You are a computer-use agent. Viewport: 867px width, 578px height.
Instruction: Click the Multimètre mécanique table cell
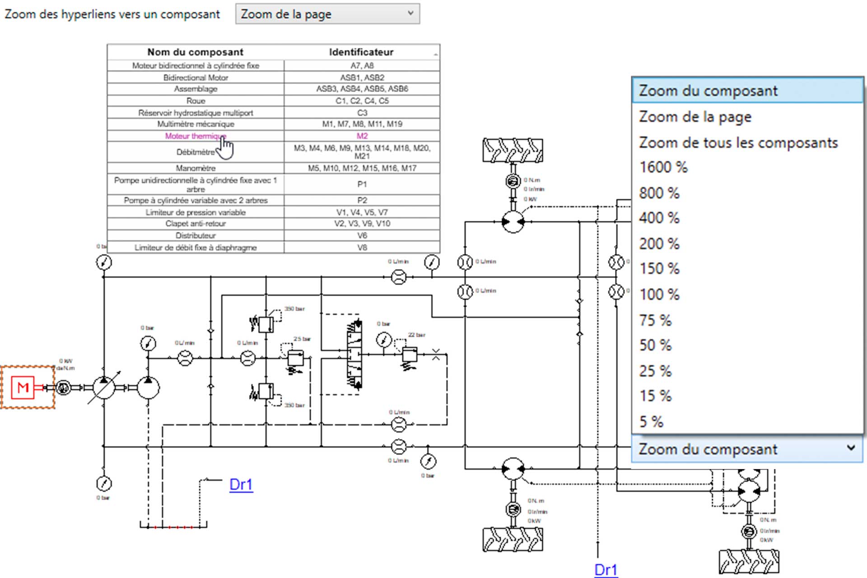coord(196,124)
